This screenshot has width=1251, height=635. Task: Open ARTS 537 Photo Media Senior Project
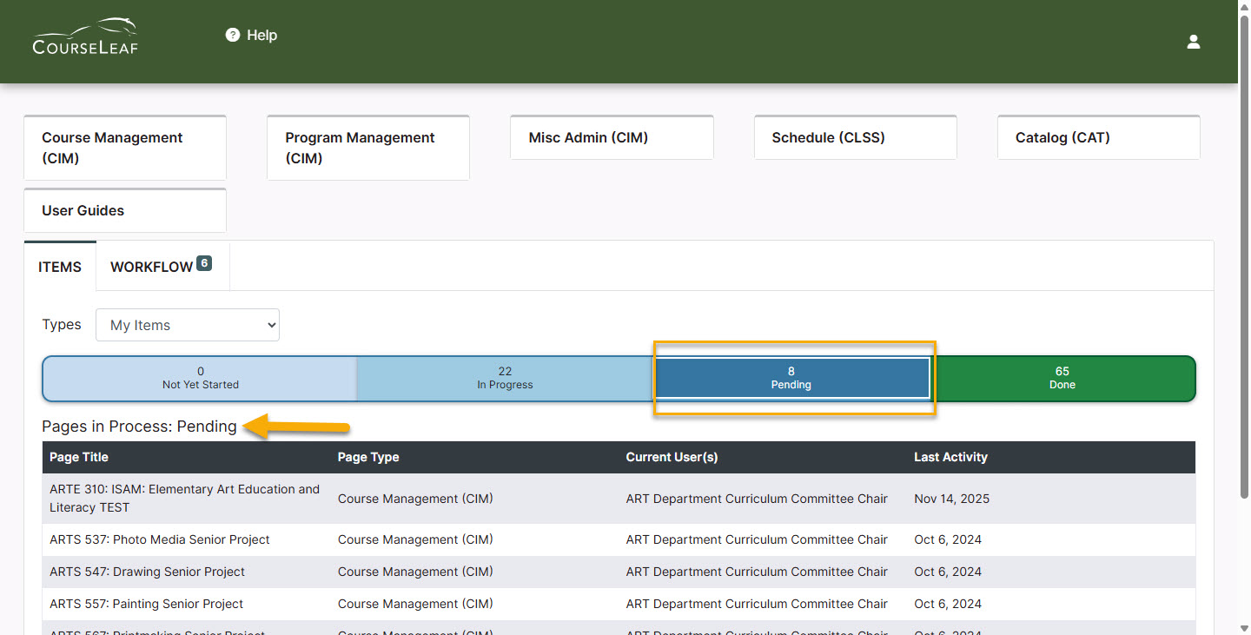tap(159, 539)
